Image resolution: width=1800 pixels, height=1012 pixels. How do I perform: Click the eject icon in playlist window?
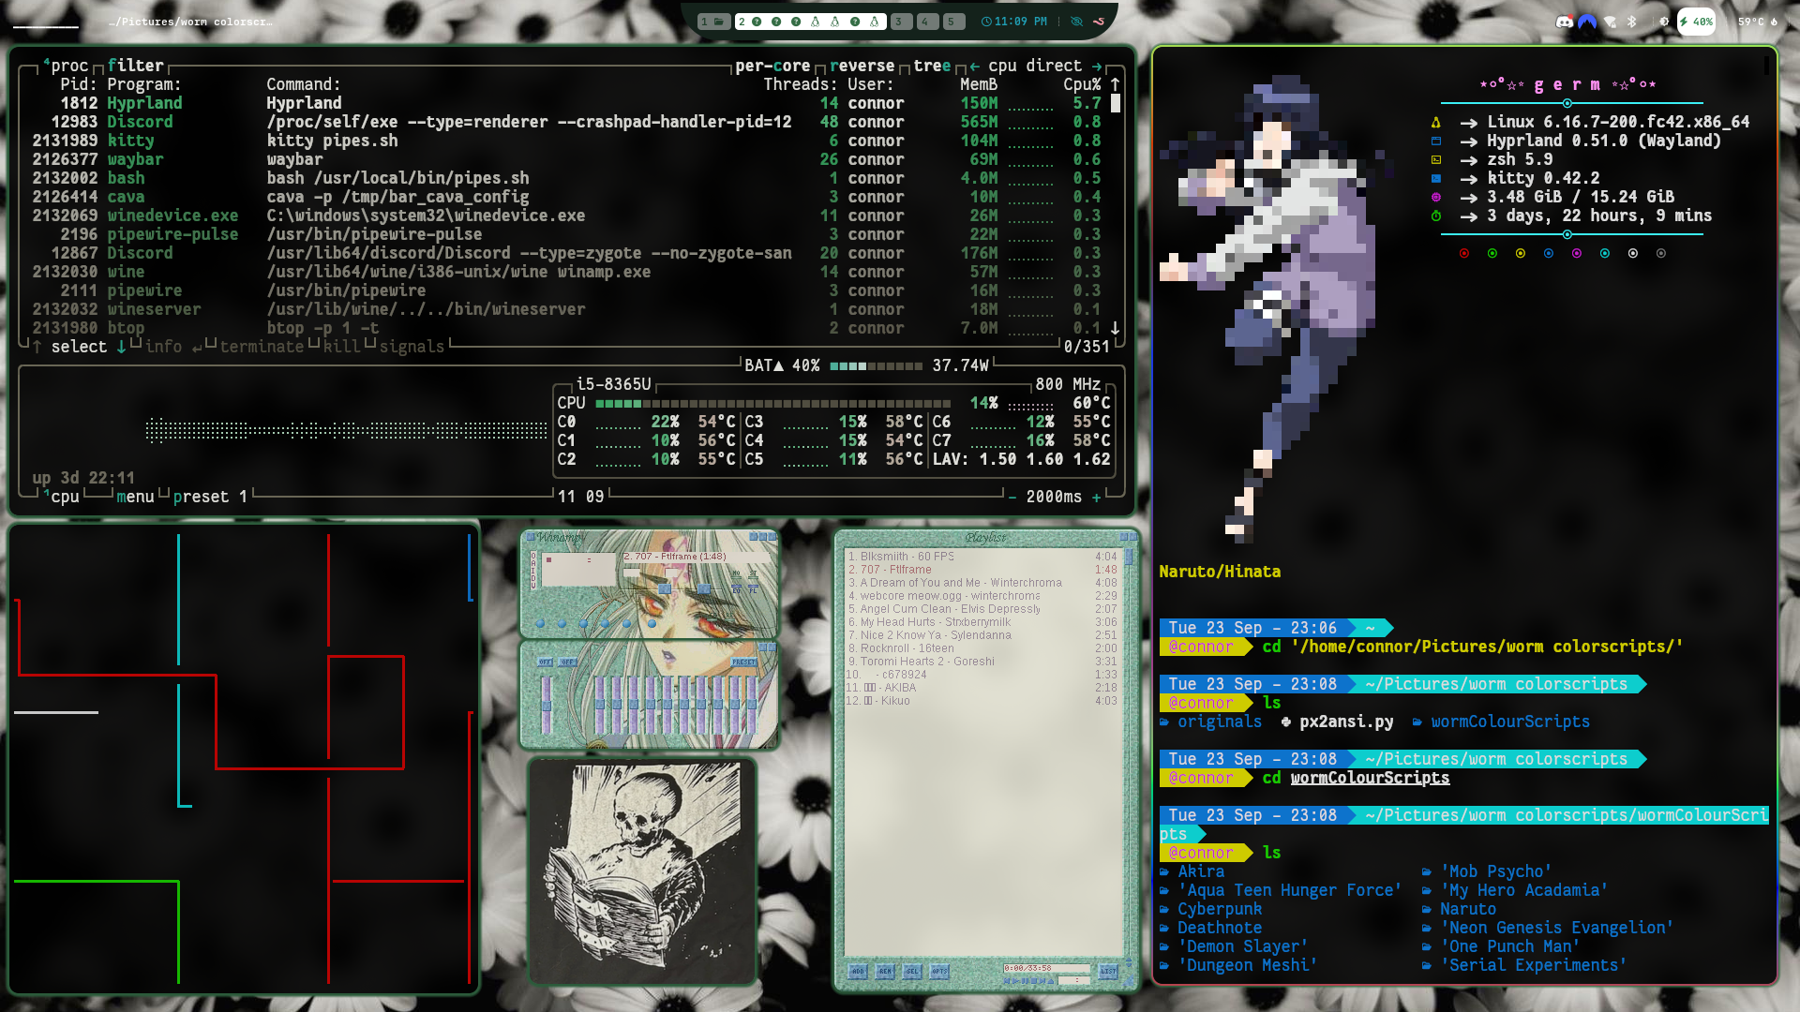click(x=1051, y=981)
